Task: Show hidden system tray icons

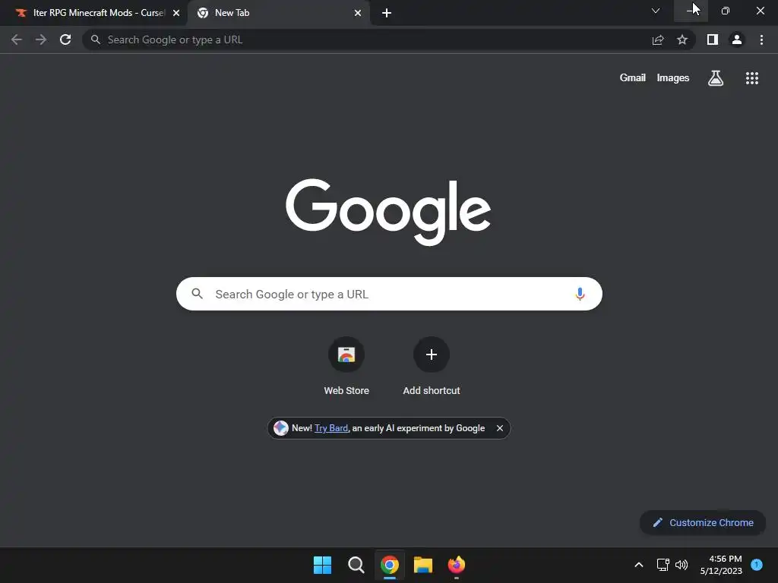Action: point(639,565)
